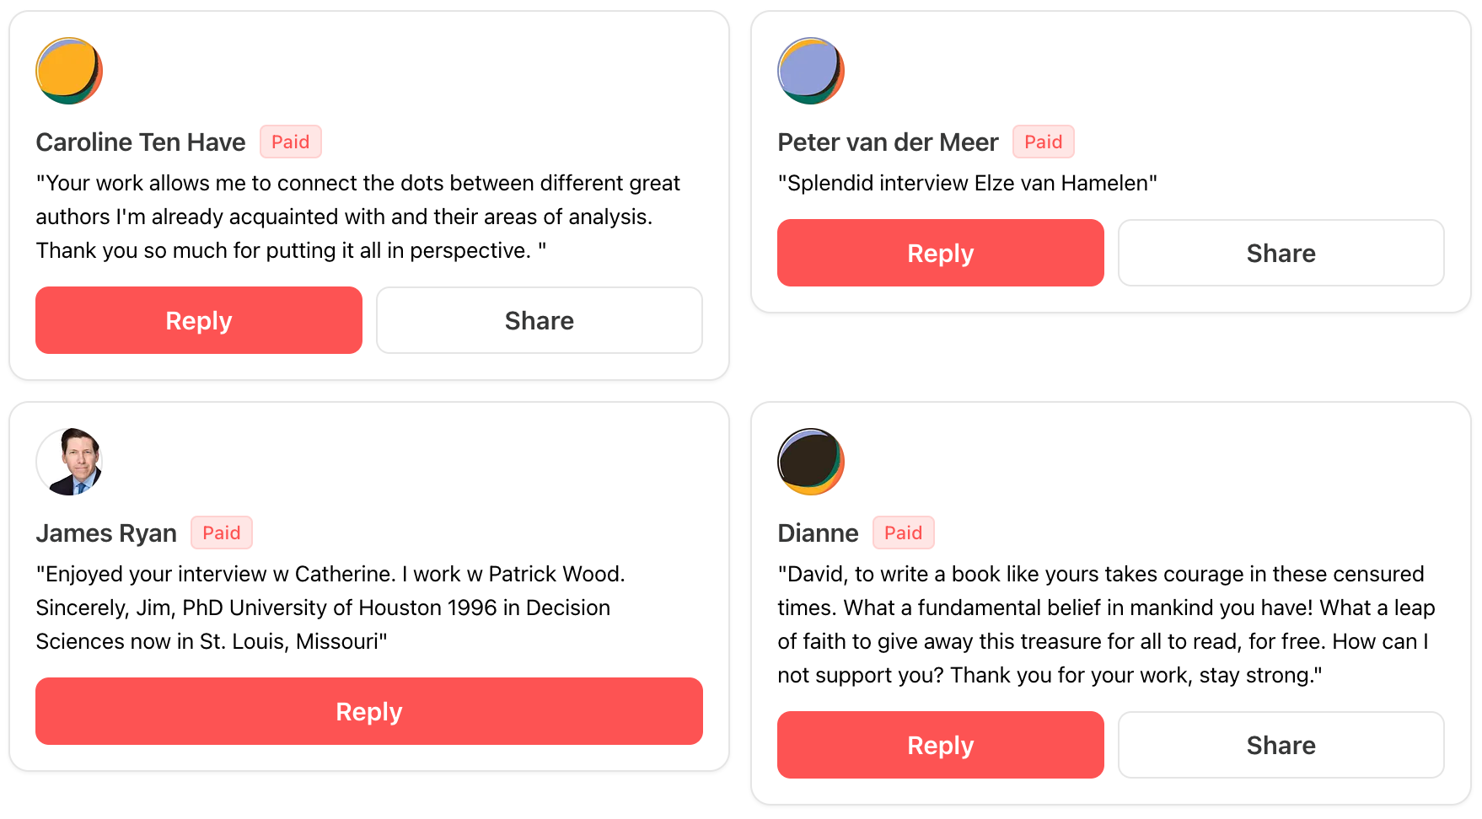The image size is (1482, 819).
Task: Reply to Dianne's comment
Action: click(940, 745)
